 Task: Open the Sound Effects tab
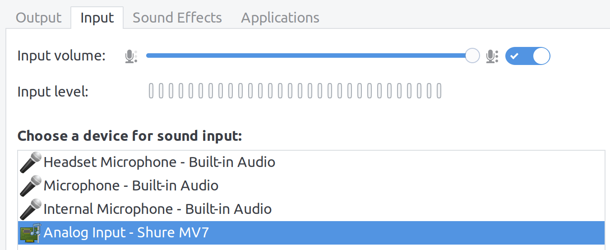tap(177, 18)
